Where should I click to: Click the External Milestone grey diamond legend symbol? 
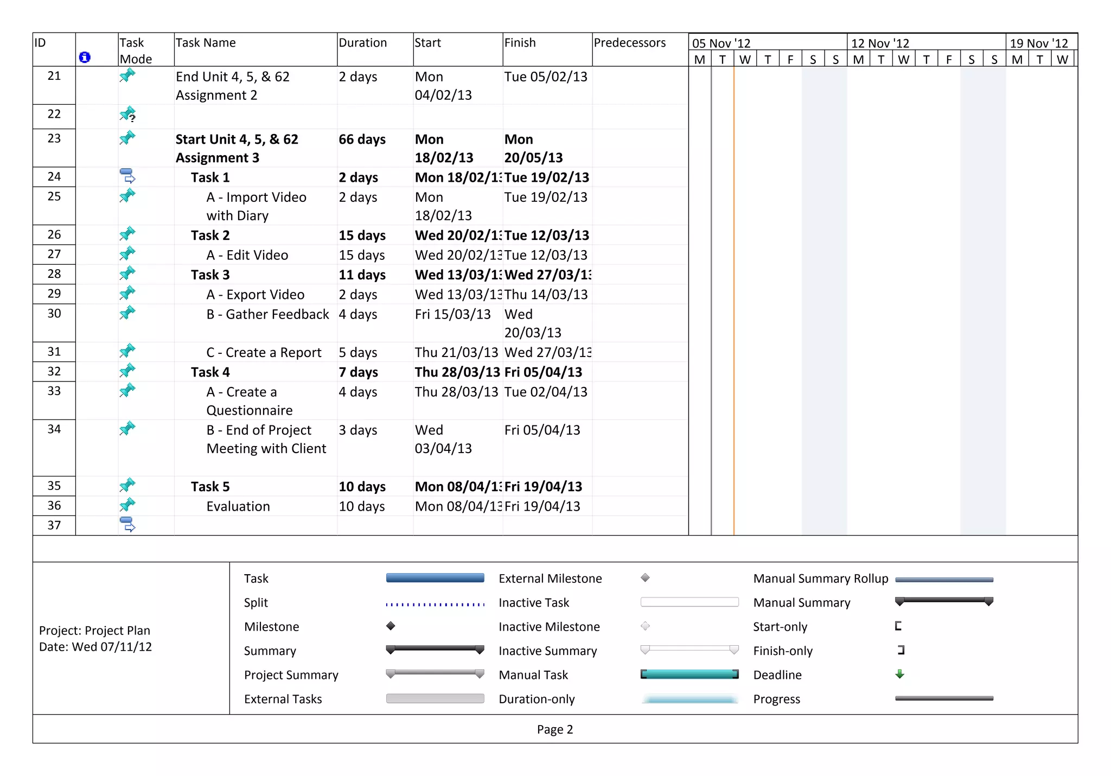[x=645, y=577]
